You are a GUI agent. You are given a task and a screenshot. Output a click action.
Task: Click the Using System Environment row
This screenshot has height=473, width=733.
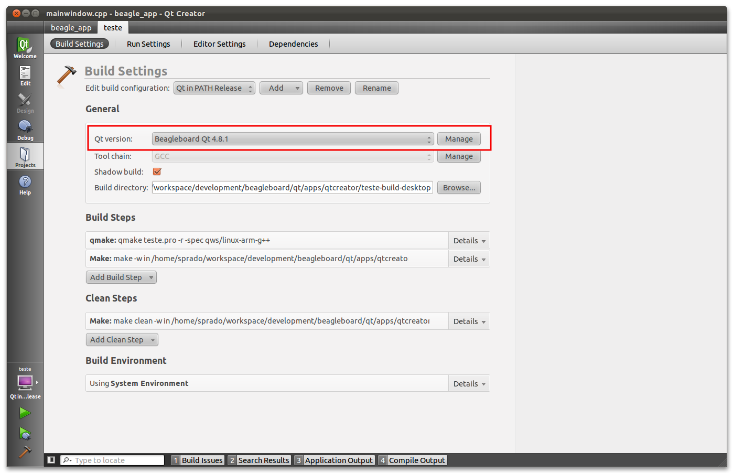pyautogui.click(x=267, y=384)
